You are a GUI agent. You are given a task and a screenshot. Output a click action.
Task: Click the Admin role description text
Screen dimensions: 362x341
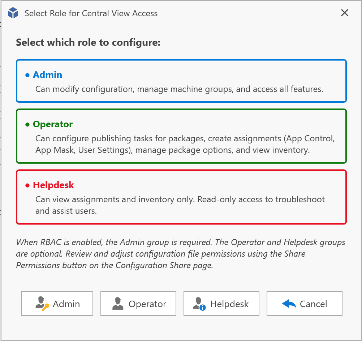[179, 89]
